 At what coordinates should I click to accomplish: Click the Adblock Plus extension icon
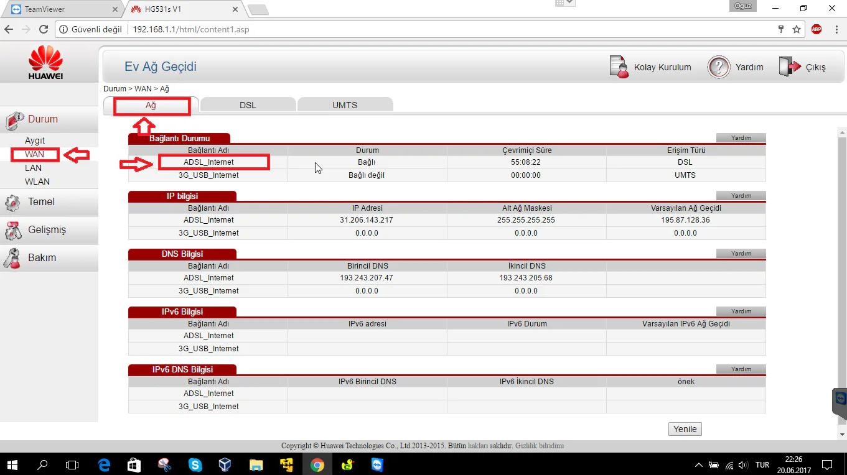(817, 29)
